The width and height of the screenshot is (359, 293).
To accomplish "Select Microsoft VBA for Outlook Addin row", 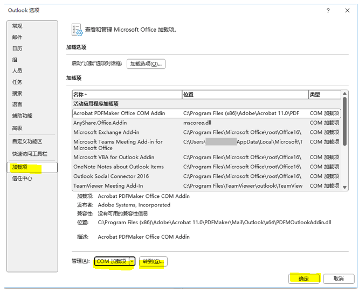I will tap(206, 158).
